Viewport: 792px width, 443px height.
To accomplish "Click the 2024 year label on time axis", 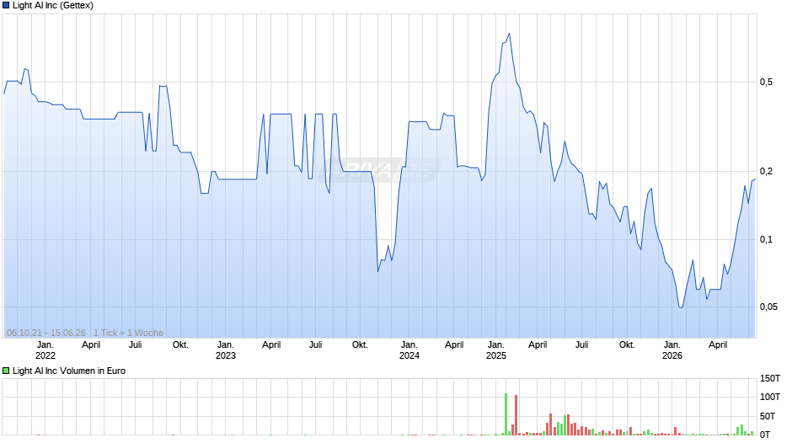I will (409, 355).
